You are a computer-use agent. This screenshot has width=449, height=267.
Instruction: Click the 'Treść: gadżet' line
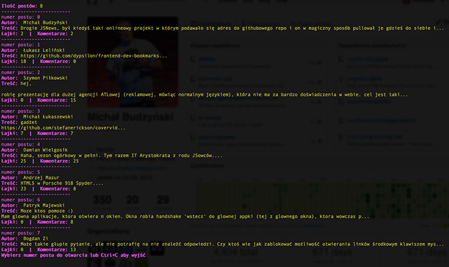19,122
